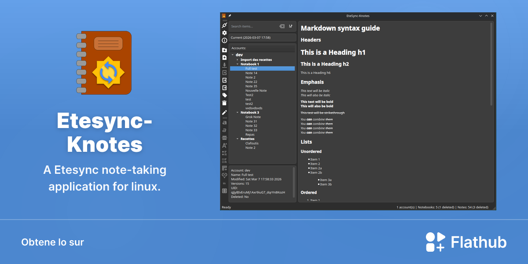Select Note 32 in Notebook 3
This screenshot has height=264, width=528.
(251, 126)
